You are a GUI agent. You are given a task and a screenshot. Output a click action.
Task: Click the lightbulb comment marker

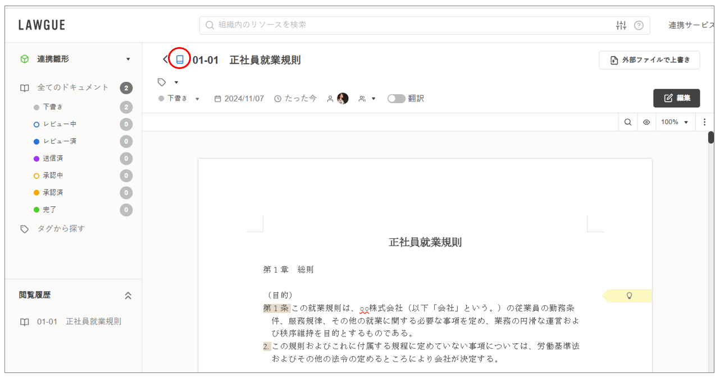pos(629,296)
